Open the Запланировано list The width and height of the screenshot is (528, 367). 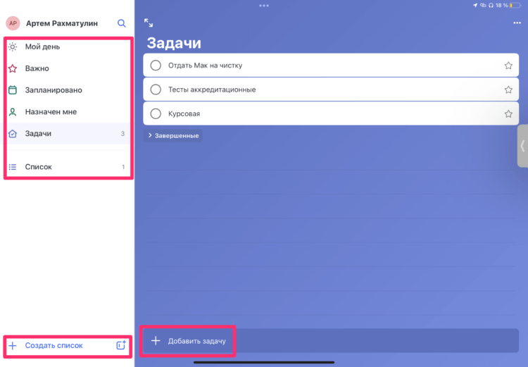[68, 90]
